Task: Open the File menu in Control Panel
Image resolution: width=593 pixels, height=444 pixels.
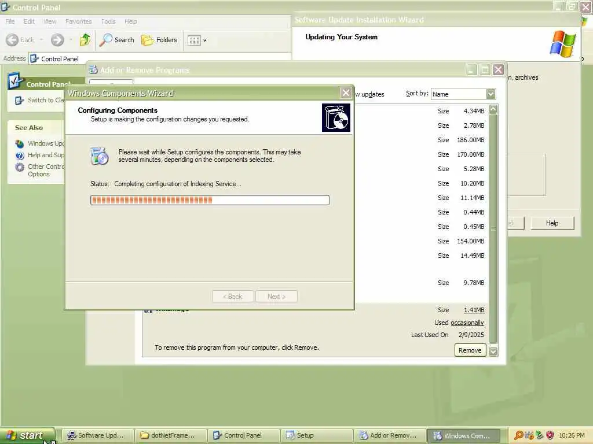Action: [10, 21]
